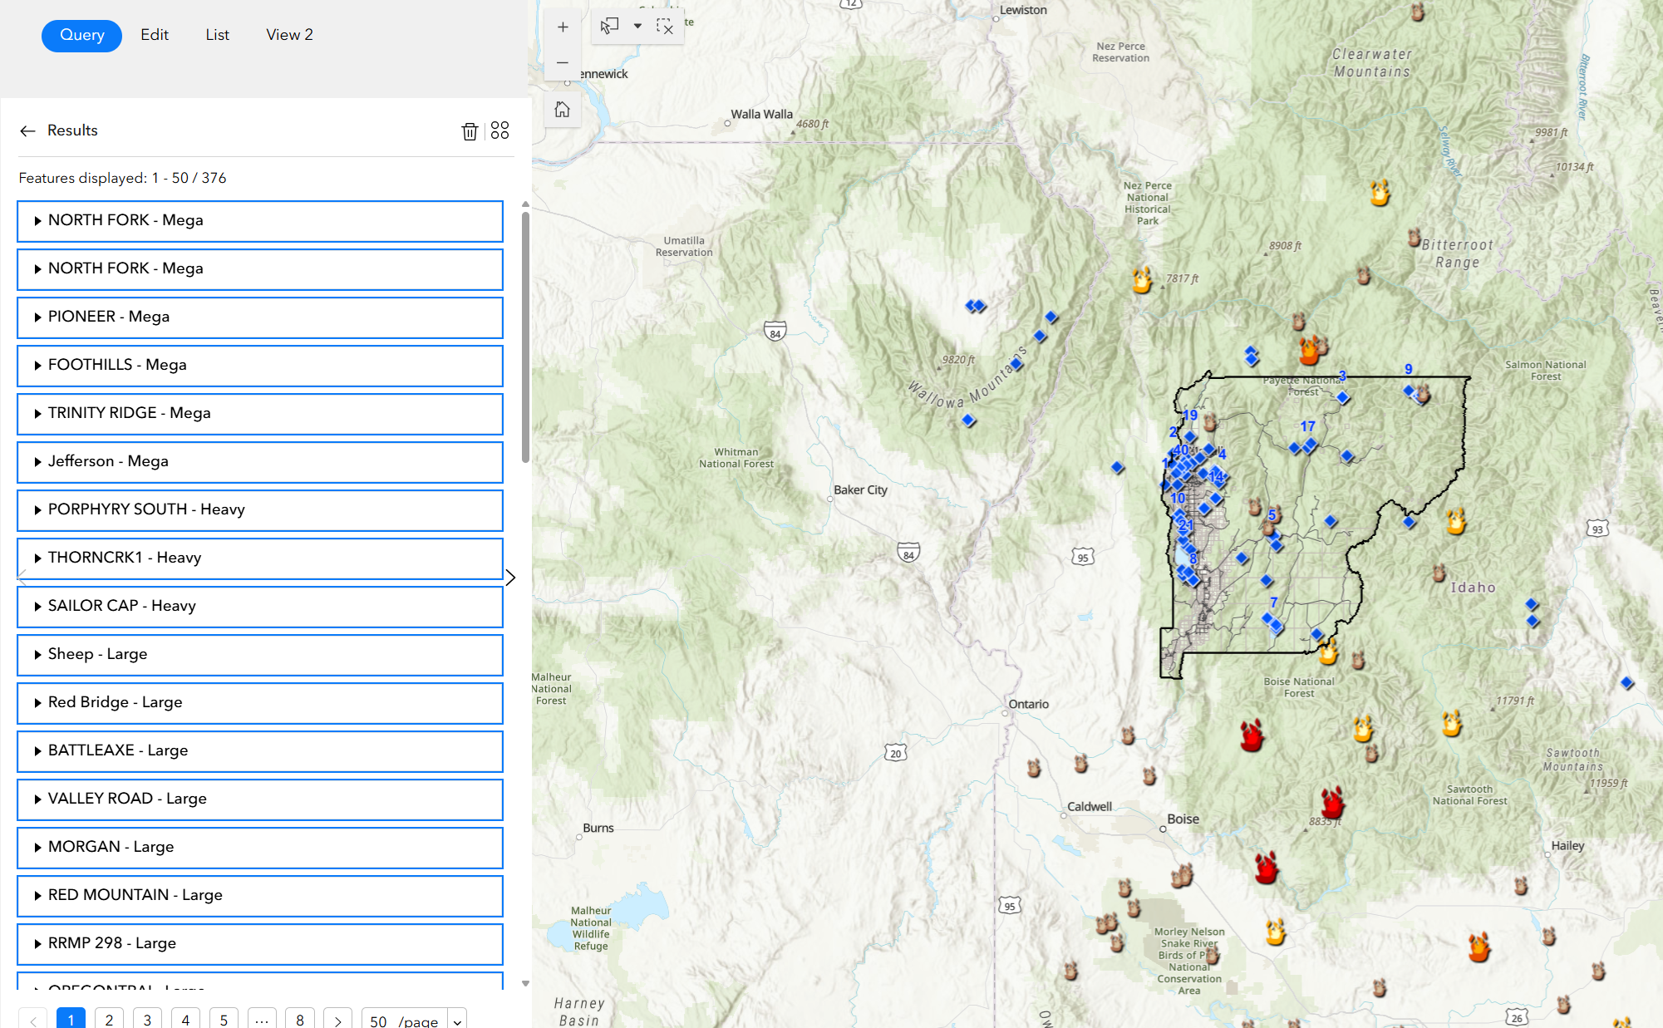Image resolution: width=1663 pixels, height=1028 pixels.
Task: Click the results list scroll-down arrow
Action: [525, 983]
